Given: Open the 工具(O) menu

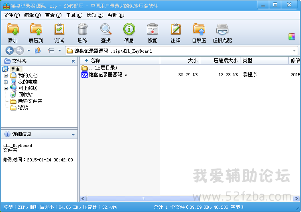Looking at the screenshot, I should click(x=74, y=15).
